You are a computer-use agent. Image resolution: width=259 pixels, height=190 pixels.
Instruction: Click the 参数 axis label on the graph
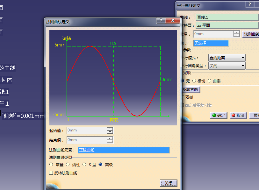coord(113,120)
